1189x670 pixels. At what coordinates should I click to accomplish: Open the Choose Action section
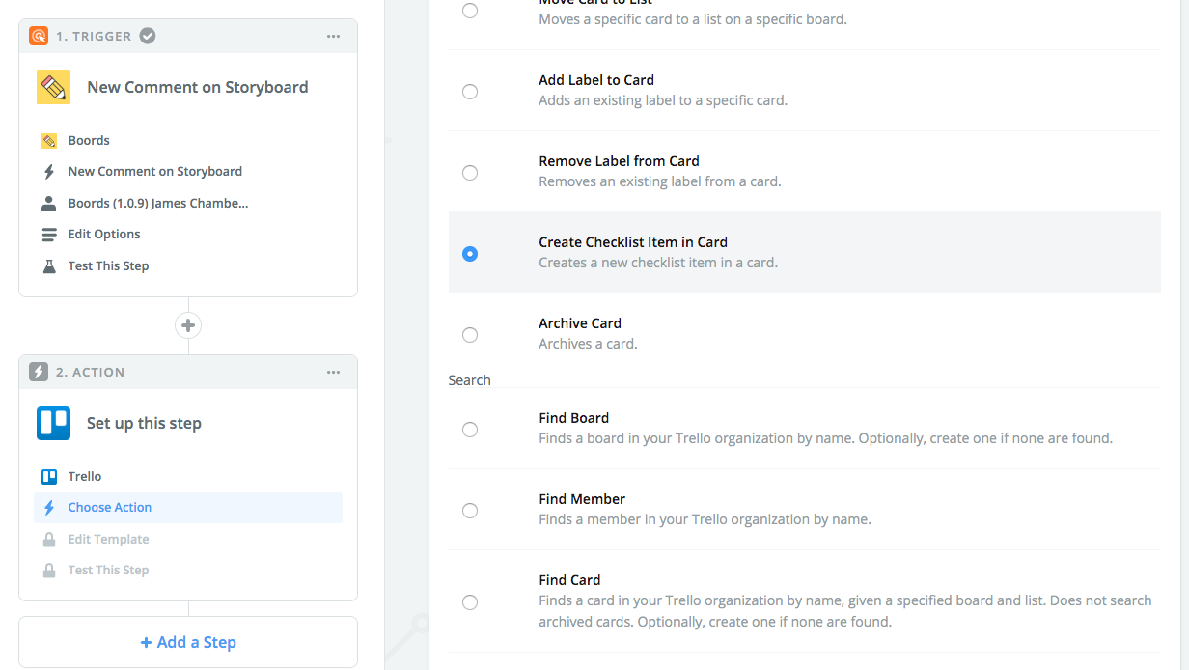(x=110, y=508)
